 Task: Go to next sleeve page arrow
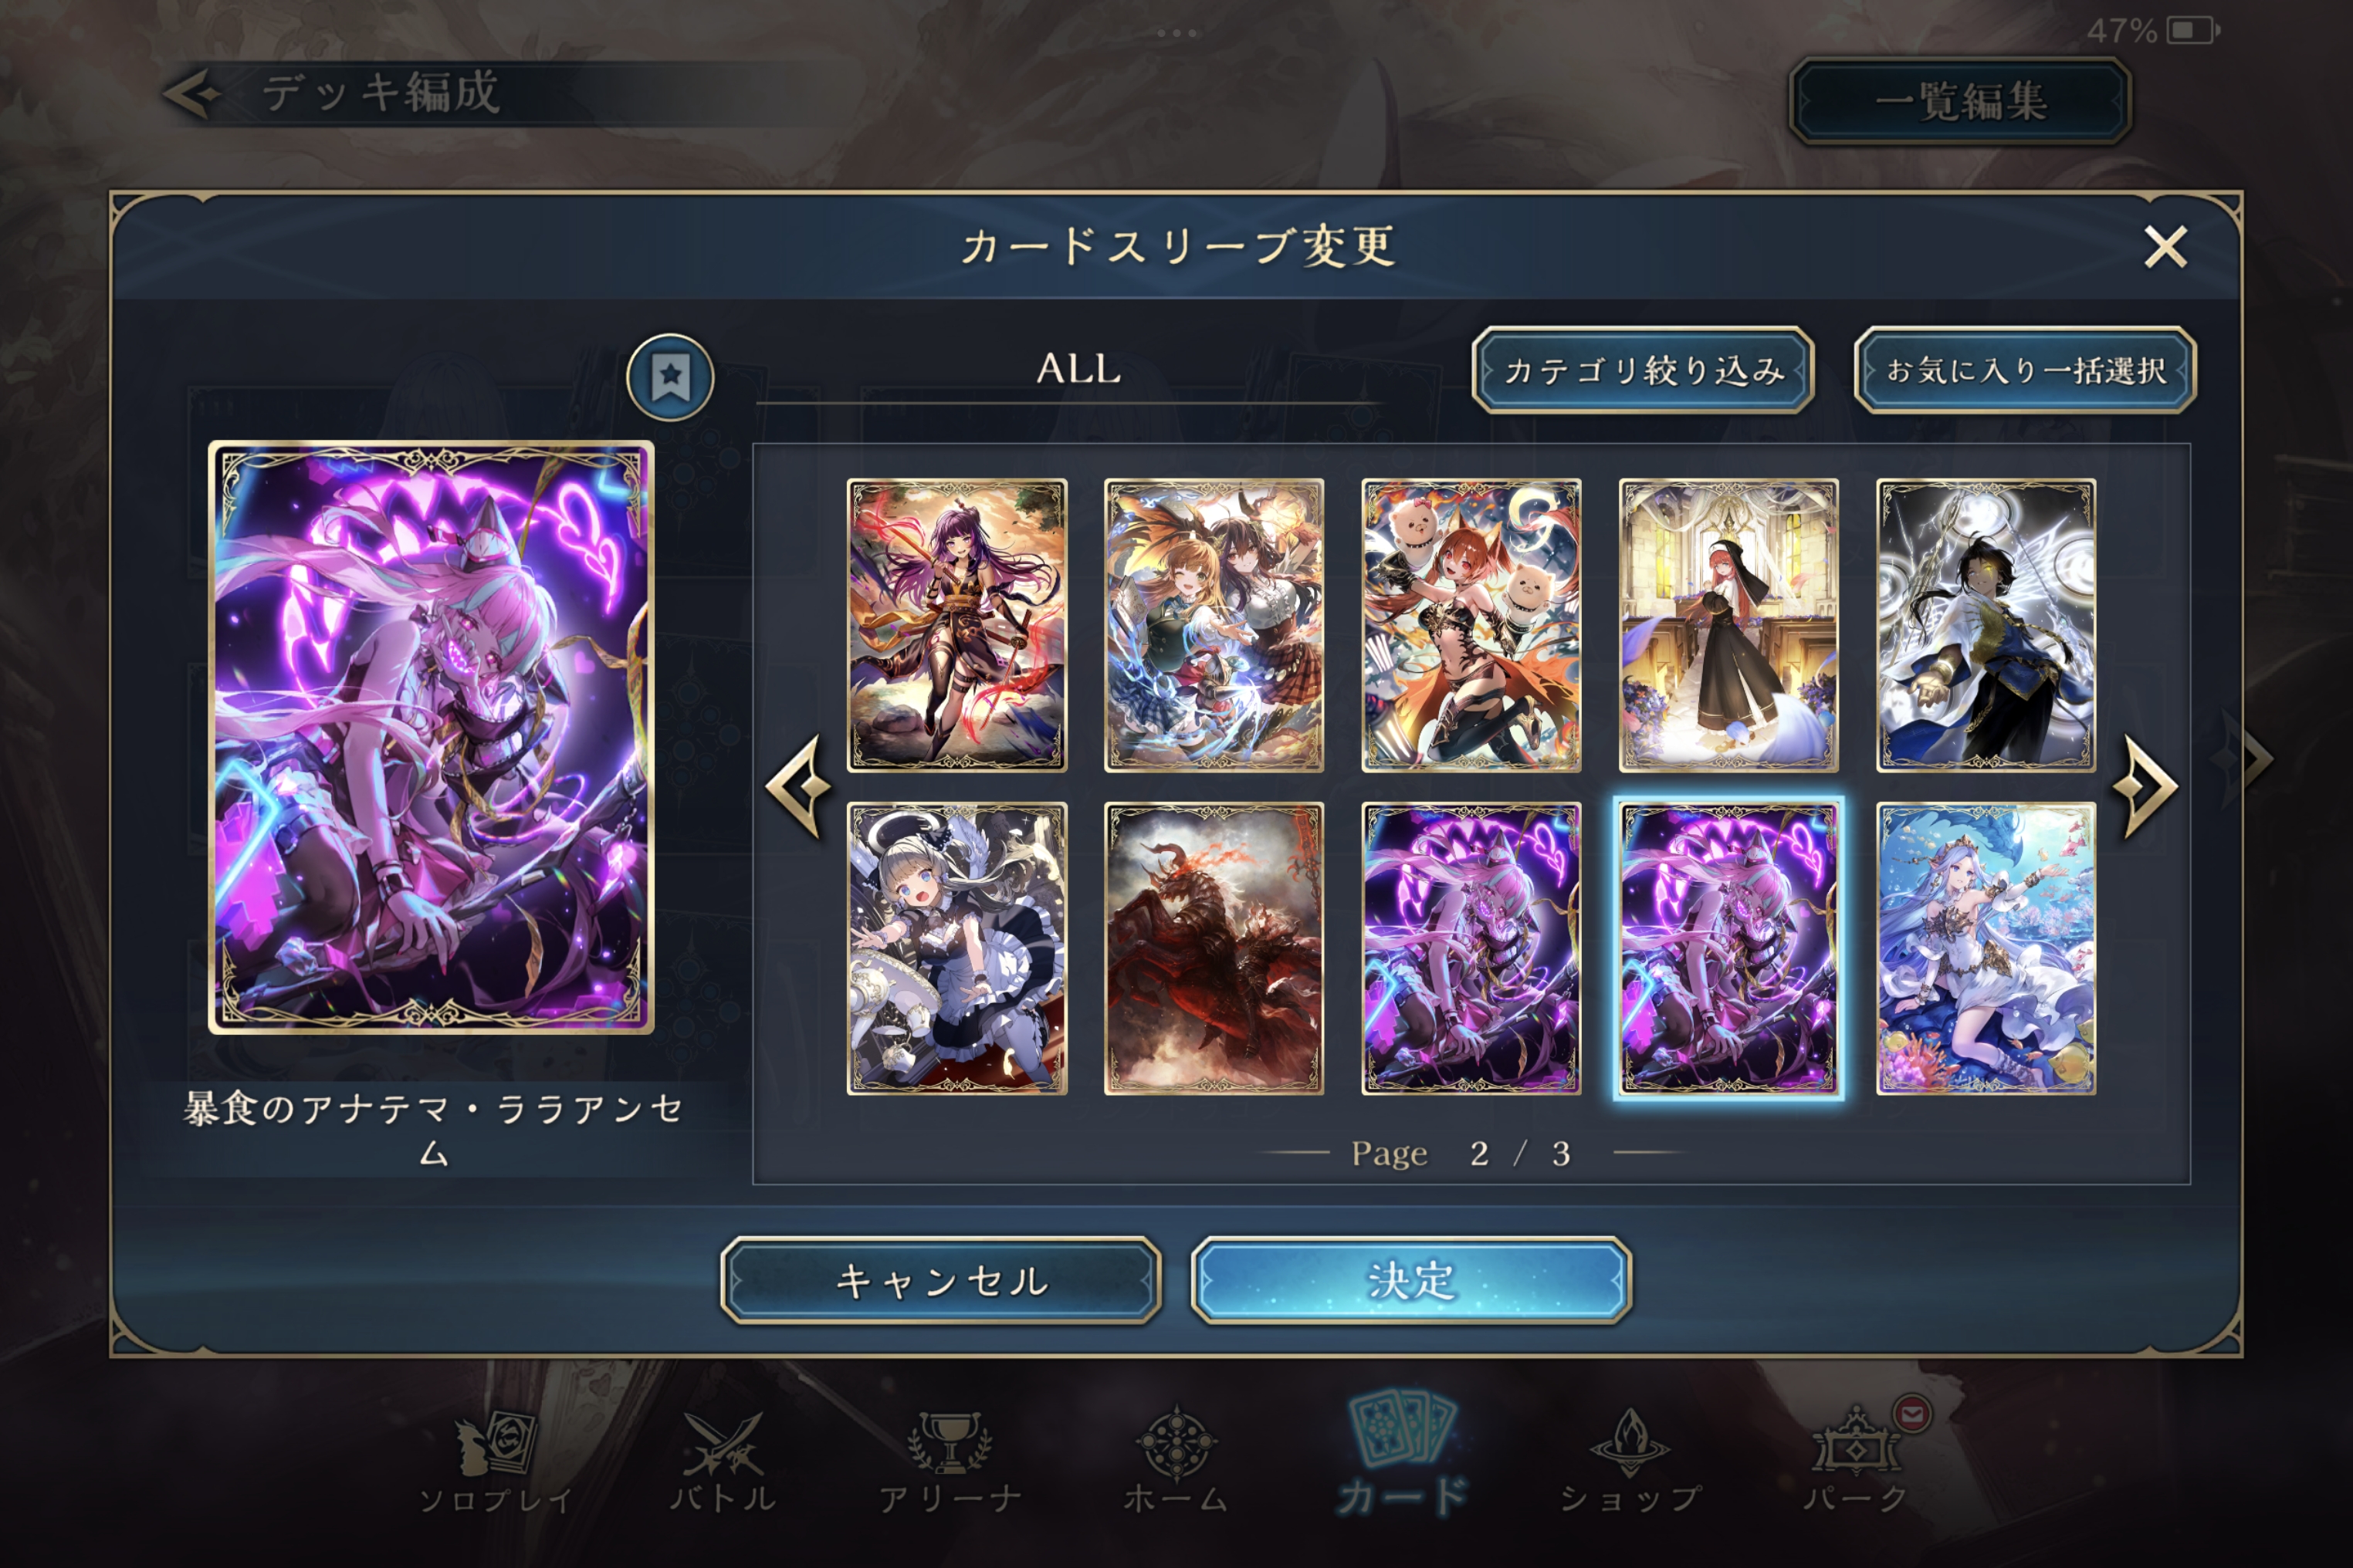coord(2146,787)
